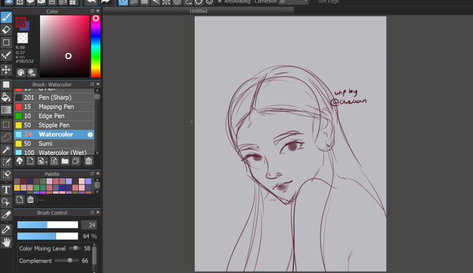Viewport: 473px width, 273px height.
Task: Select the Pen (Sharp) brush
Action: (54, 97)
